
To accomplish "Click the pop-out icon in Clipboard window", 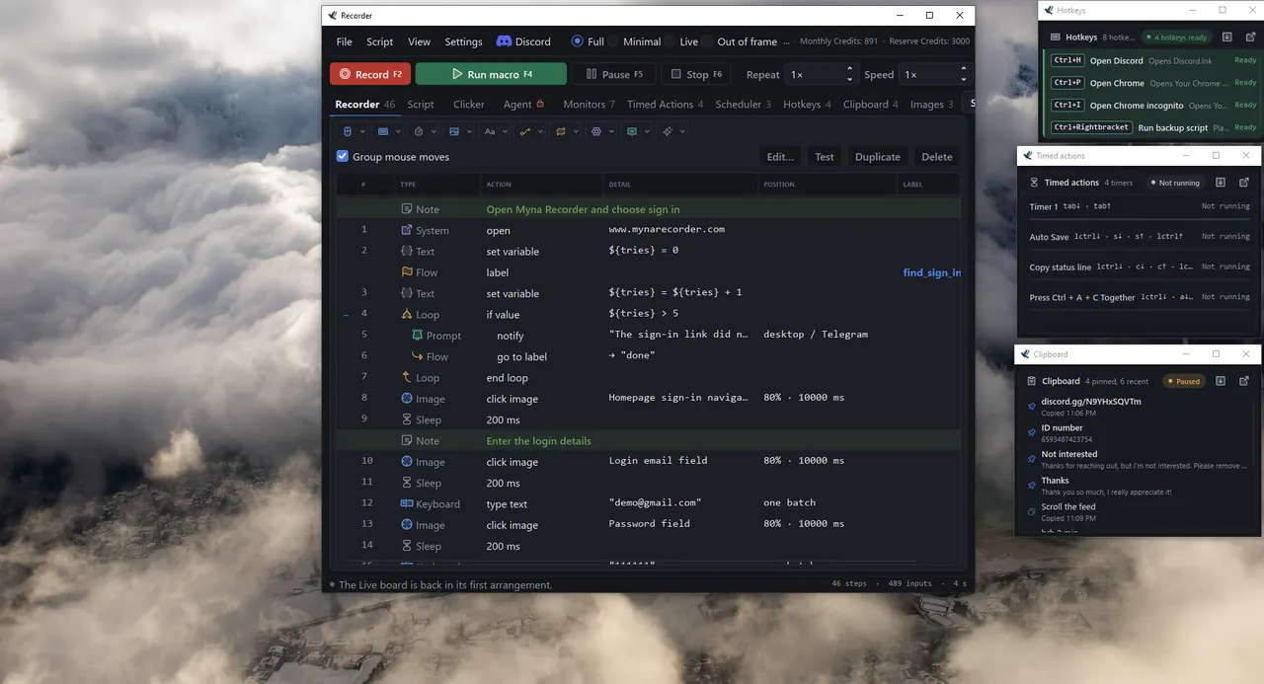I will pyautogui.click(x=1244, y=381).
